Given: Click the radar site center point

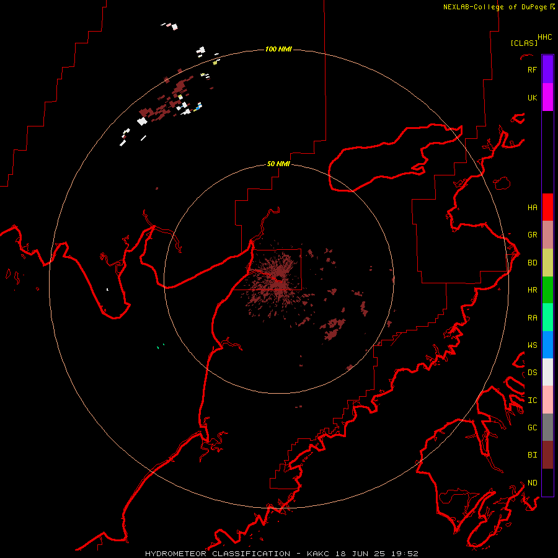Looking at the screenshot, I should coord(278,278).
